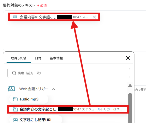This screenshot has height=123, width=146.
Task: Click the icon on the audio.mp3 chip
Action: point(15,99)
